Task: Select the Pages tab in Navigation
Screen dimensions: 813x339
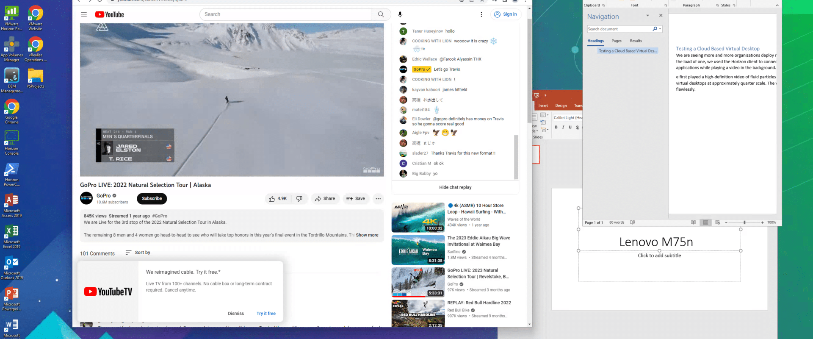Action: (x=617, y=41)
